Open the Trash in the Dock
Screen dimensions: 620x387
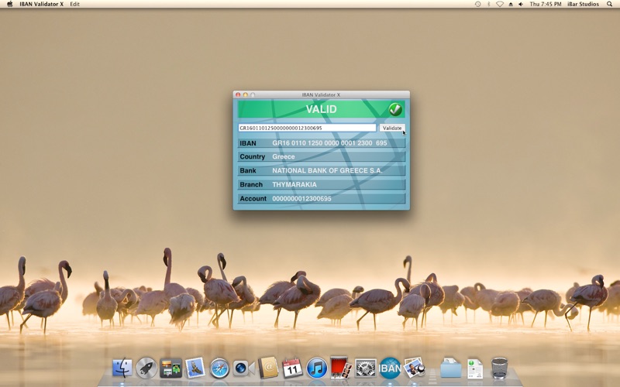(x=500, y=368)
